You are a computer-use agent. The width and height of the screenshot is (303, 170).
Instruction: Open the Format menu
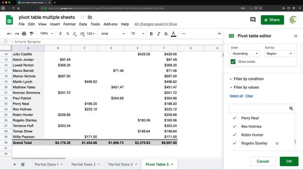(x=70, y=24)
